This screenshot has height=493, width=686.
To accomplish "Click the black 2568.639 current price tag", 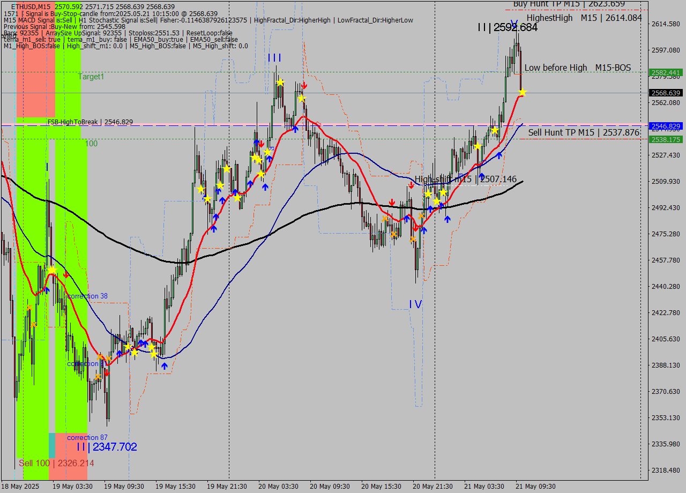I will click(x=666, y=93).
